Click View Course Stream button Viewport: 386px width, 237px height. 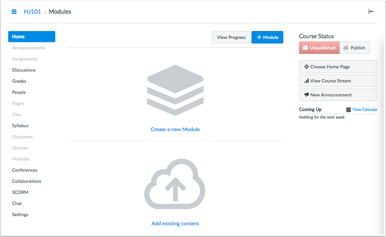click(x=338, y=81)
